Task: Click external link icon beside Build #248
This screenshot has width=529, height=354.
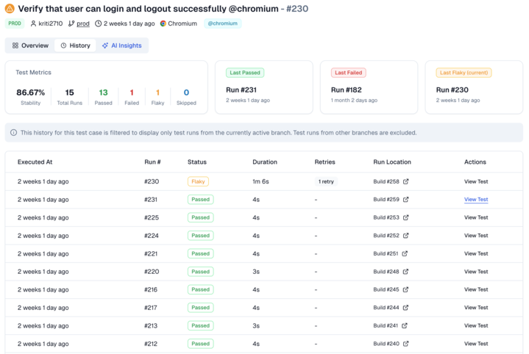Action: point(405,272)
